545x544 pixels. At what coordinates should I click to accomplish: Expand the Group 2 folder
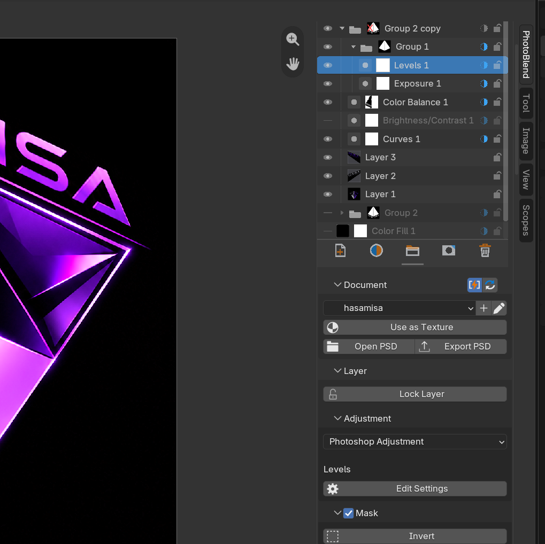click(x=342, y=213)
